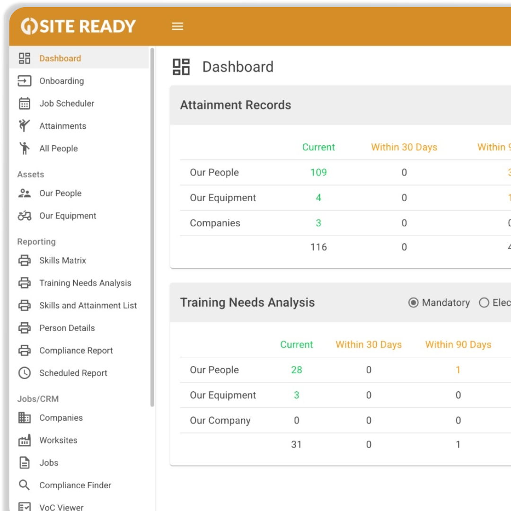The image size is (511, 511).
Task: Select the Mandatory radio button
Action: tap(414, 303)
